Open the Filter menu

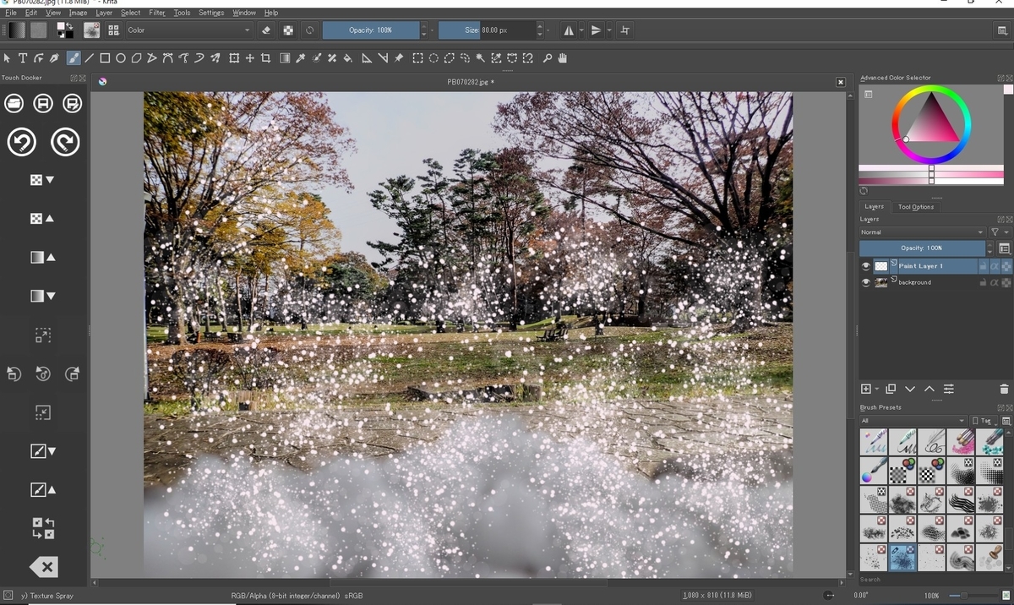157,13
